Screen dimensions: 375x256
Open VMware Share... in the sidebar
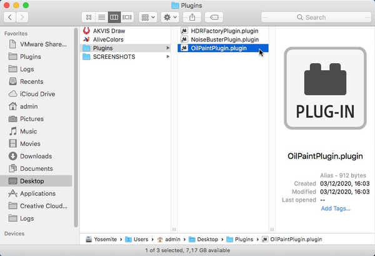pyautogui.click(x=37, y=44)
